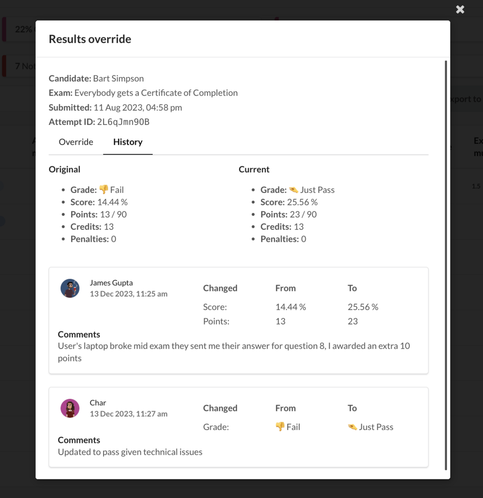Viewport: 483px width, 498px height.
Task: Click the Results override title
Action: pyautogui.click(x=90, y=39)
